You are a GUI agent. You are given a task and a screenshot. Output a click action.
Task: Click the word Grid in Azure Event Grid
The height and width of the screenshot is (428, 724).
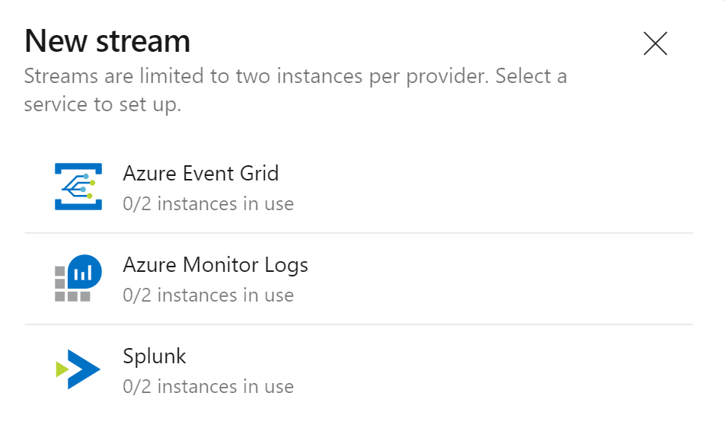[260, 174]
